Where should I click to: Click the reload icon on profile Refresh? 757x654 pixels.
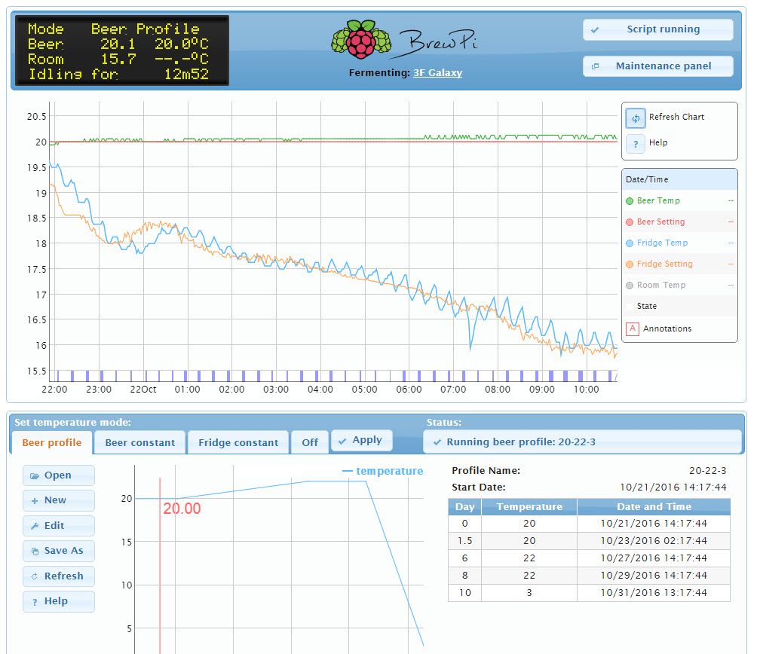(34, 576)
